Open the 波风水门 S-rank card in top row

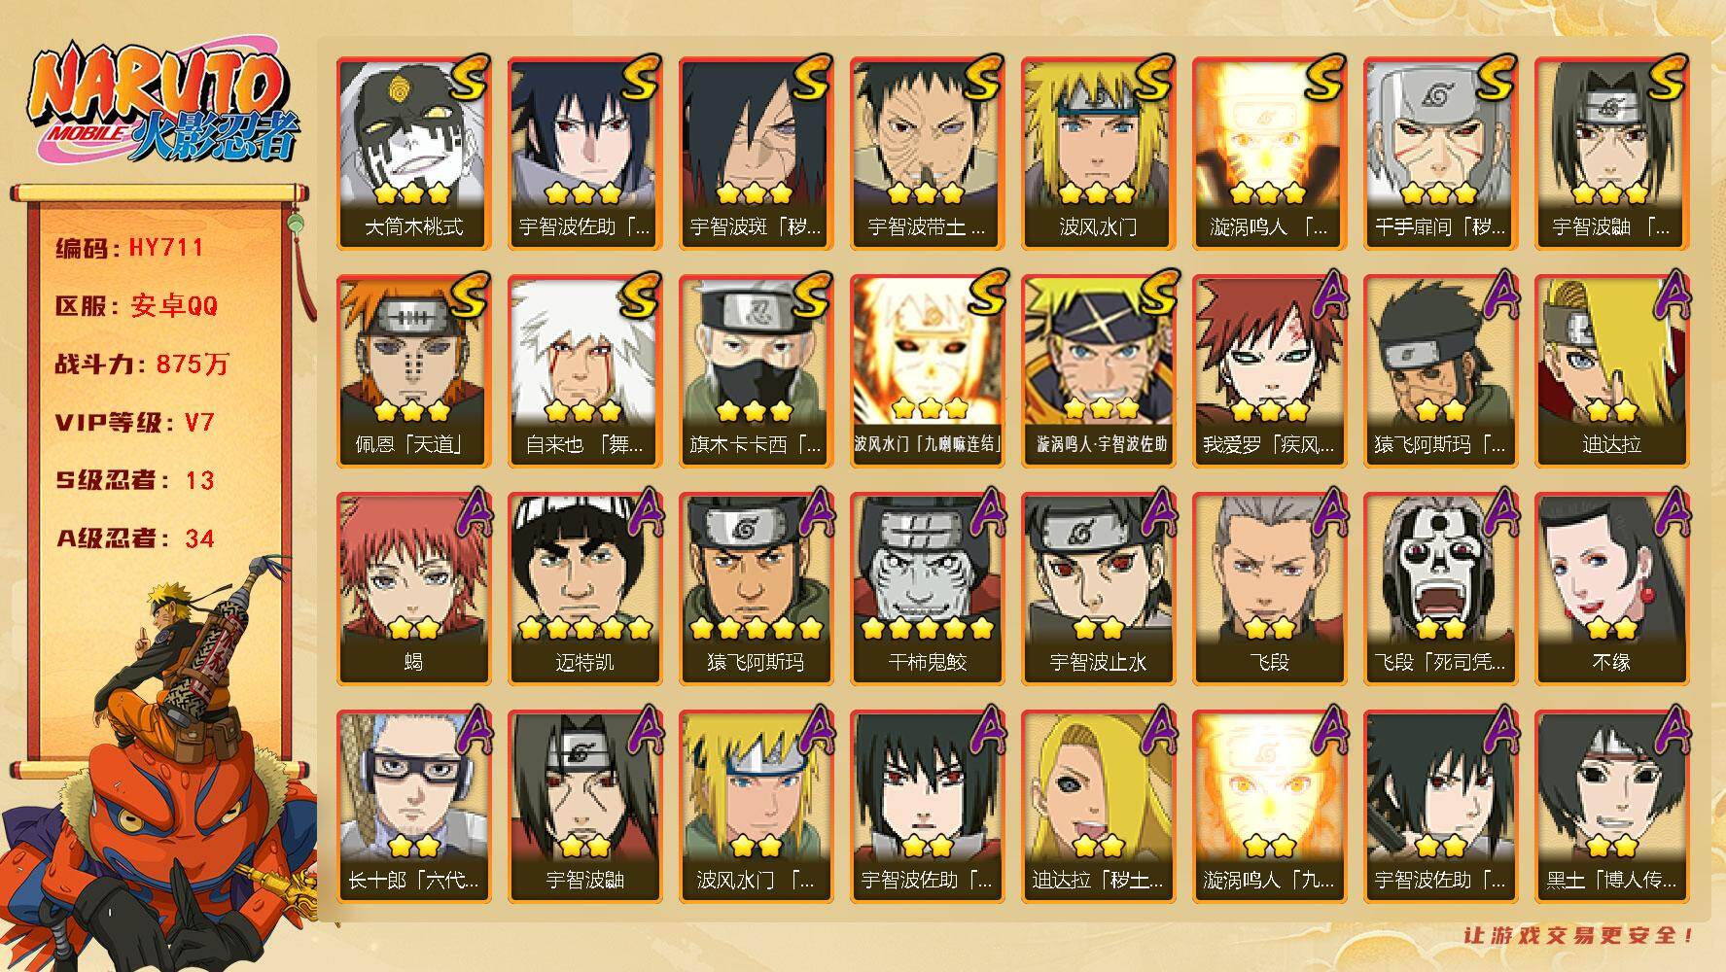(1099, 154)
